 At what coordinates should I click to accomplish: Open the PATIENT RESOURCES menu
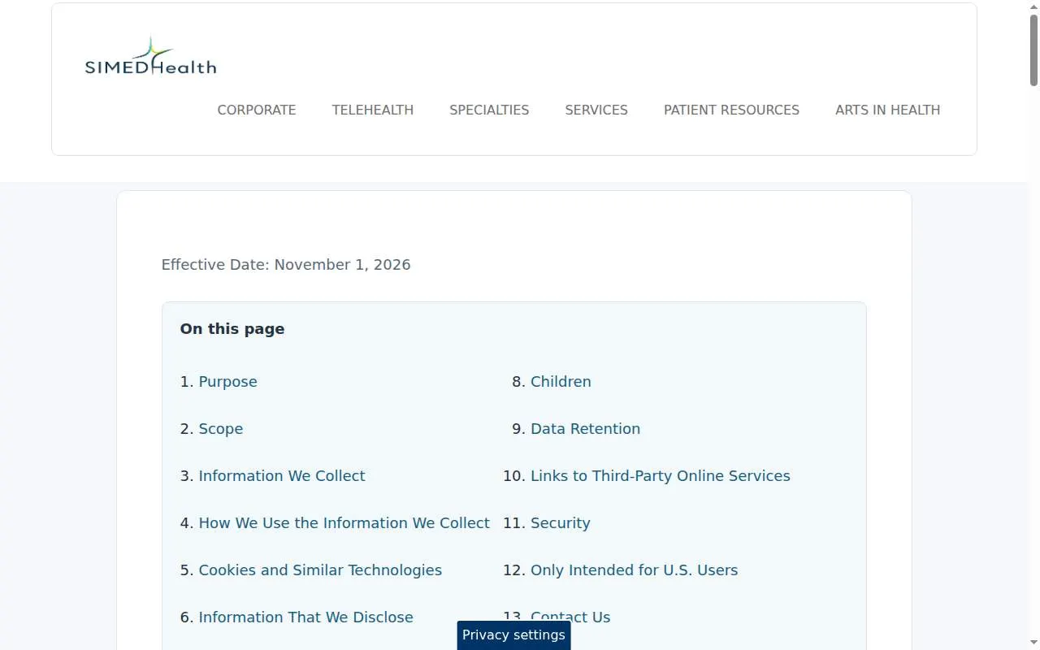(x=731, y=110)
